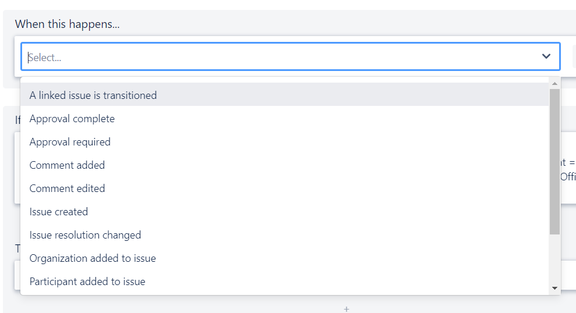Viewport: 576px width, 313px height.
Task: Collapse dropdown using chevron arrow
Action: (x=546, y=56)
